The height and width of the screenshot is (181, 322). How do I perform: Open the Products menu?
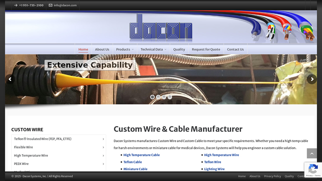pos(123,49)
